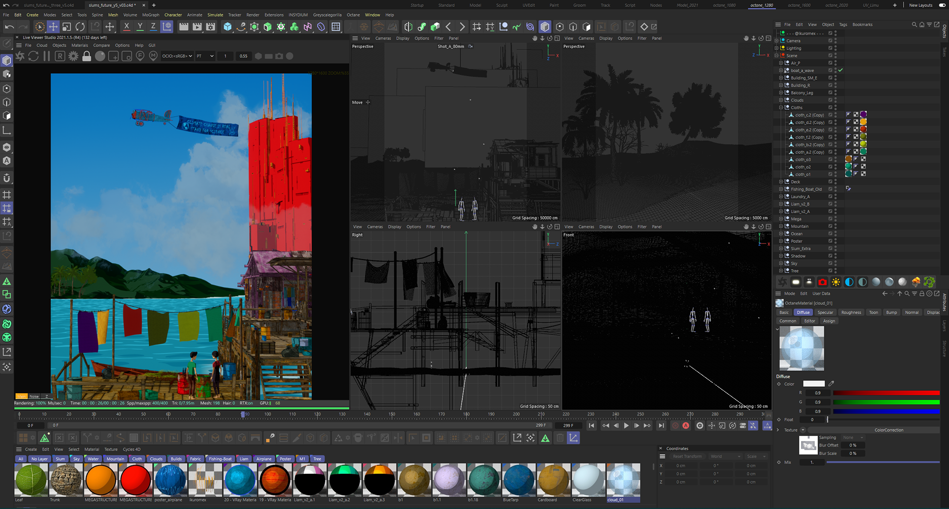
Task: Pause the Live Viewer render
Action: pos(46,56)
